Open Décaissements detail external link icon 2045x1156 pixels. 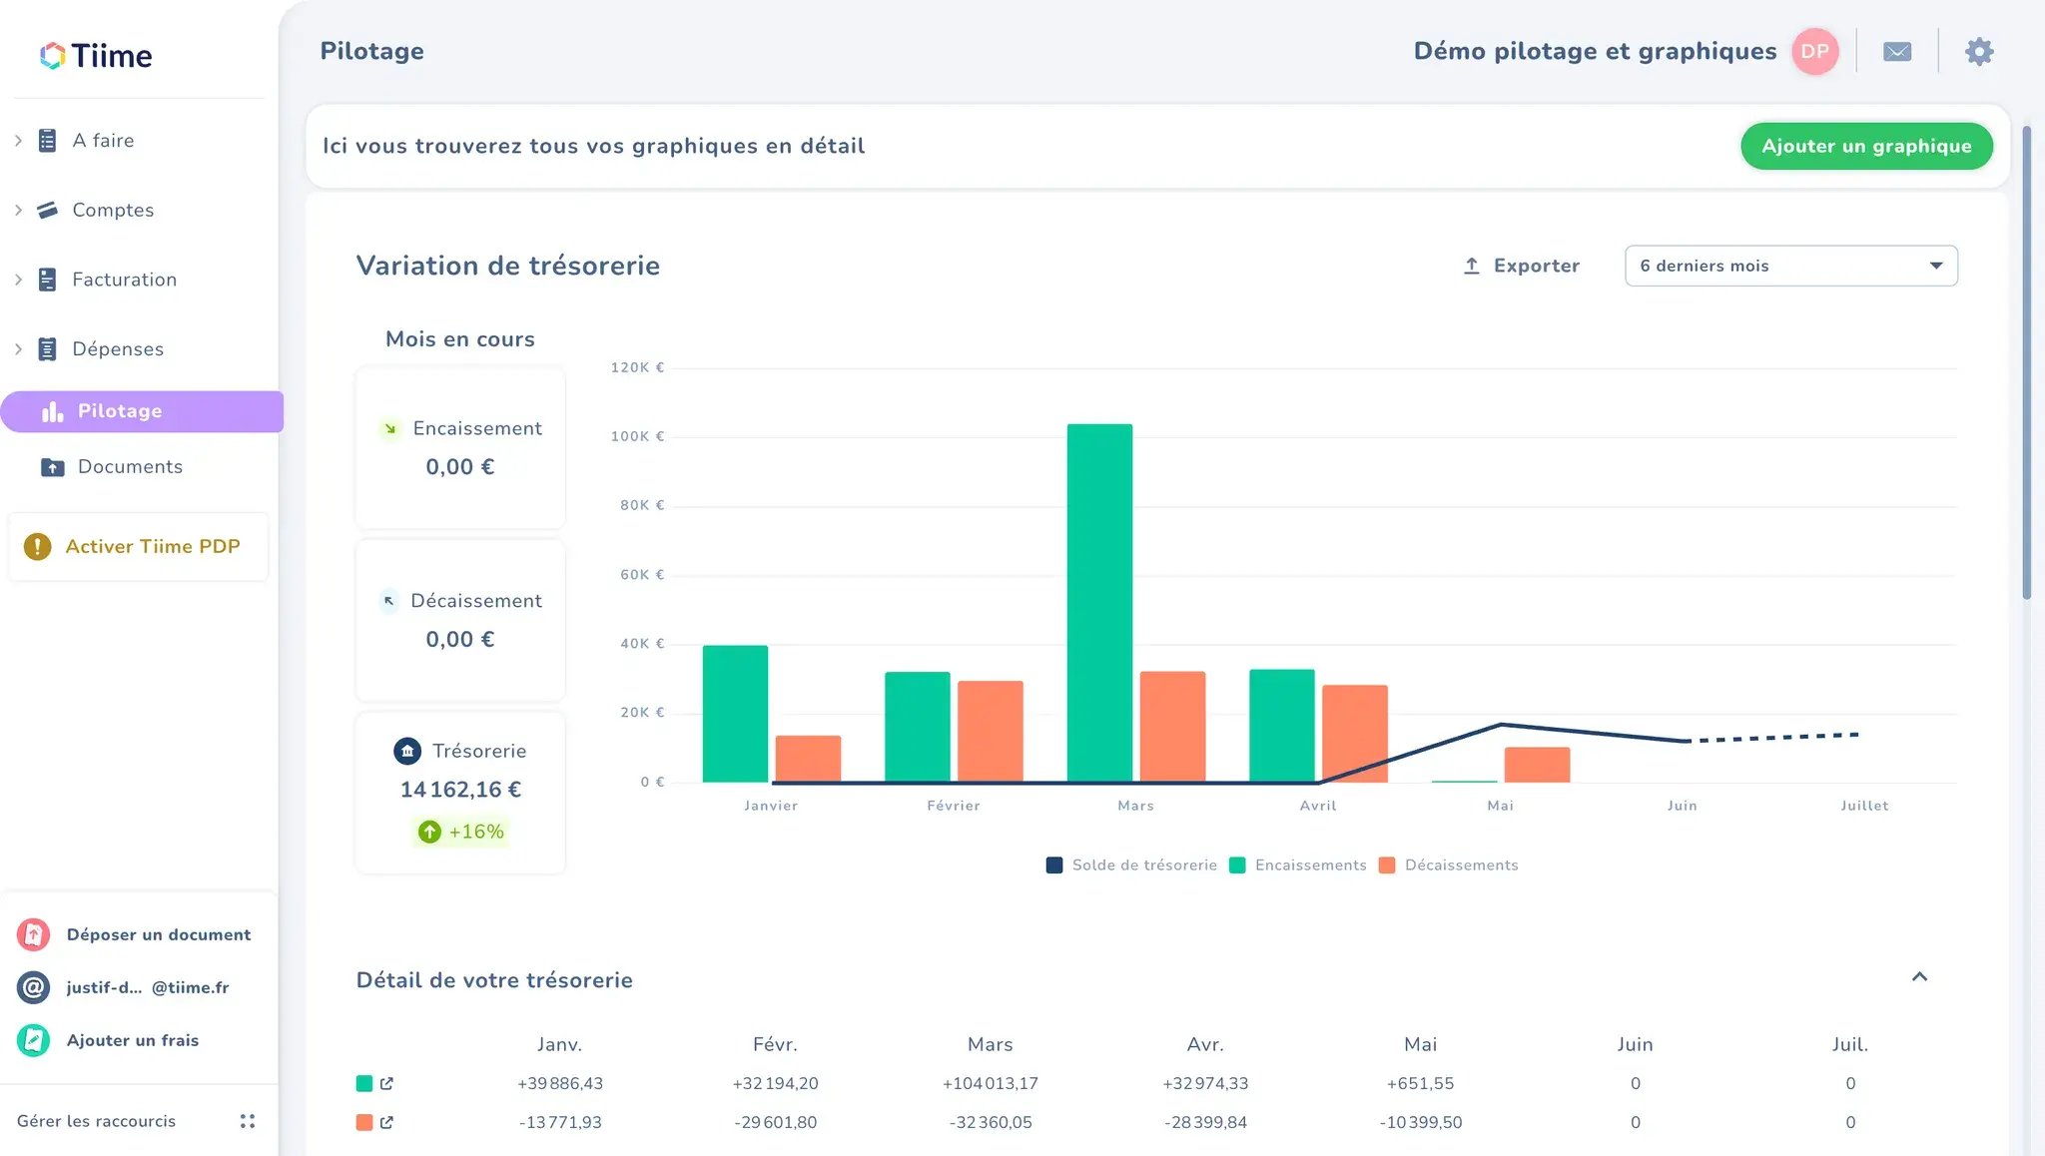tap(387, 1122)
